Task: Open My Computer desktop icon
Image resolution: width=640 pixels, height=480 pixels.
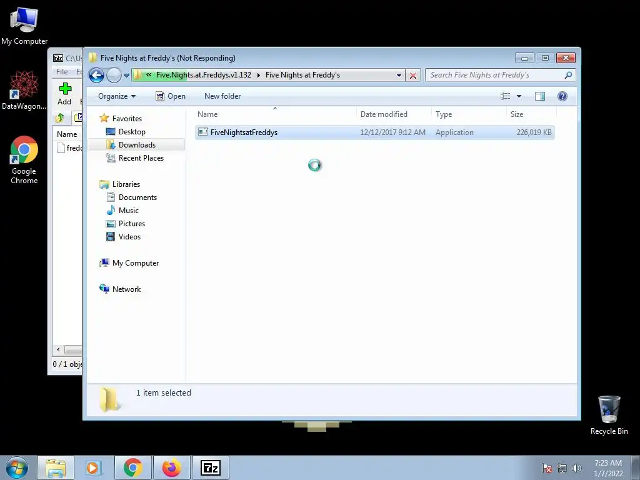Action: click(x=24, y=26)
